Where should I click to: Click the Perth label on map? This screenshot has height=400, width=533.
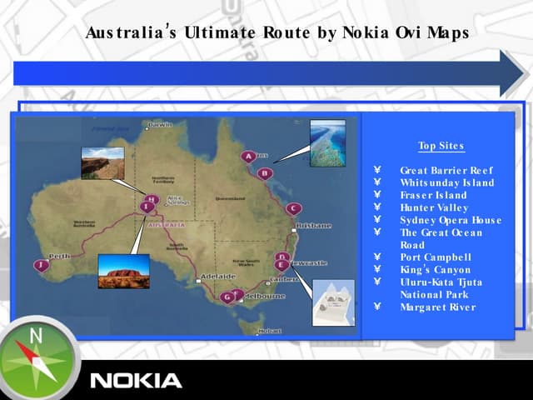pos(59,256)
